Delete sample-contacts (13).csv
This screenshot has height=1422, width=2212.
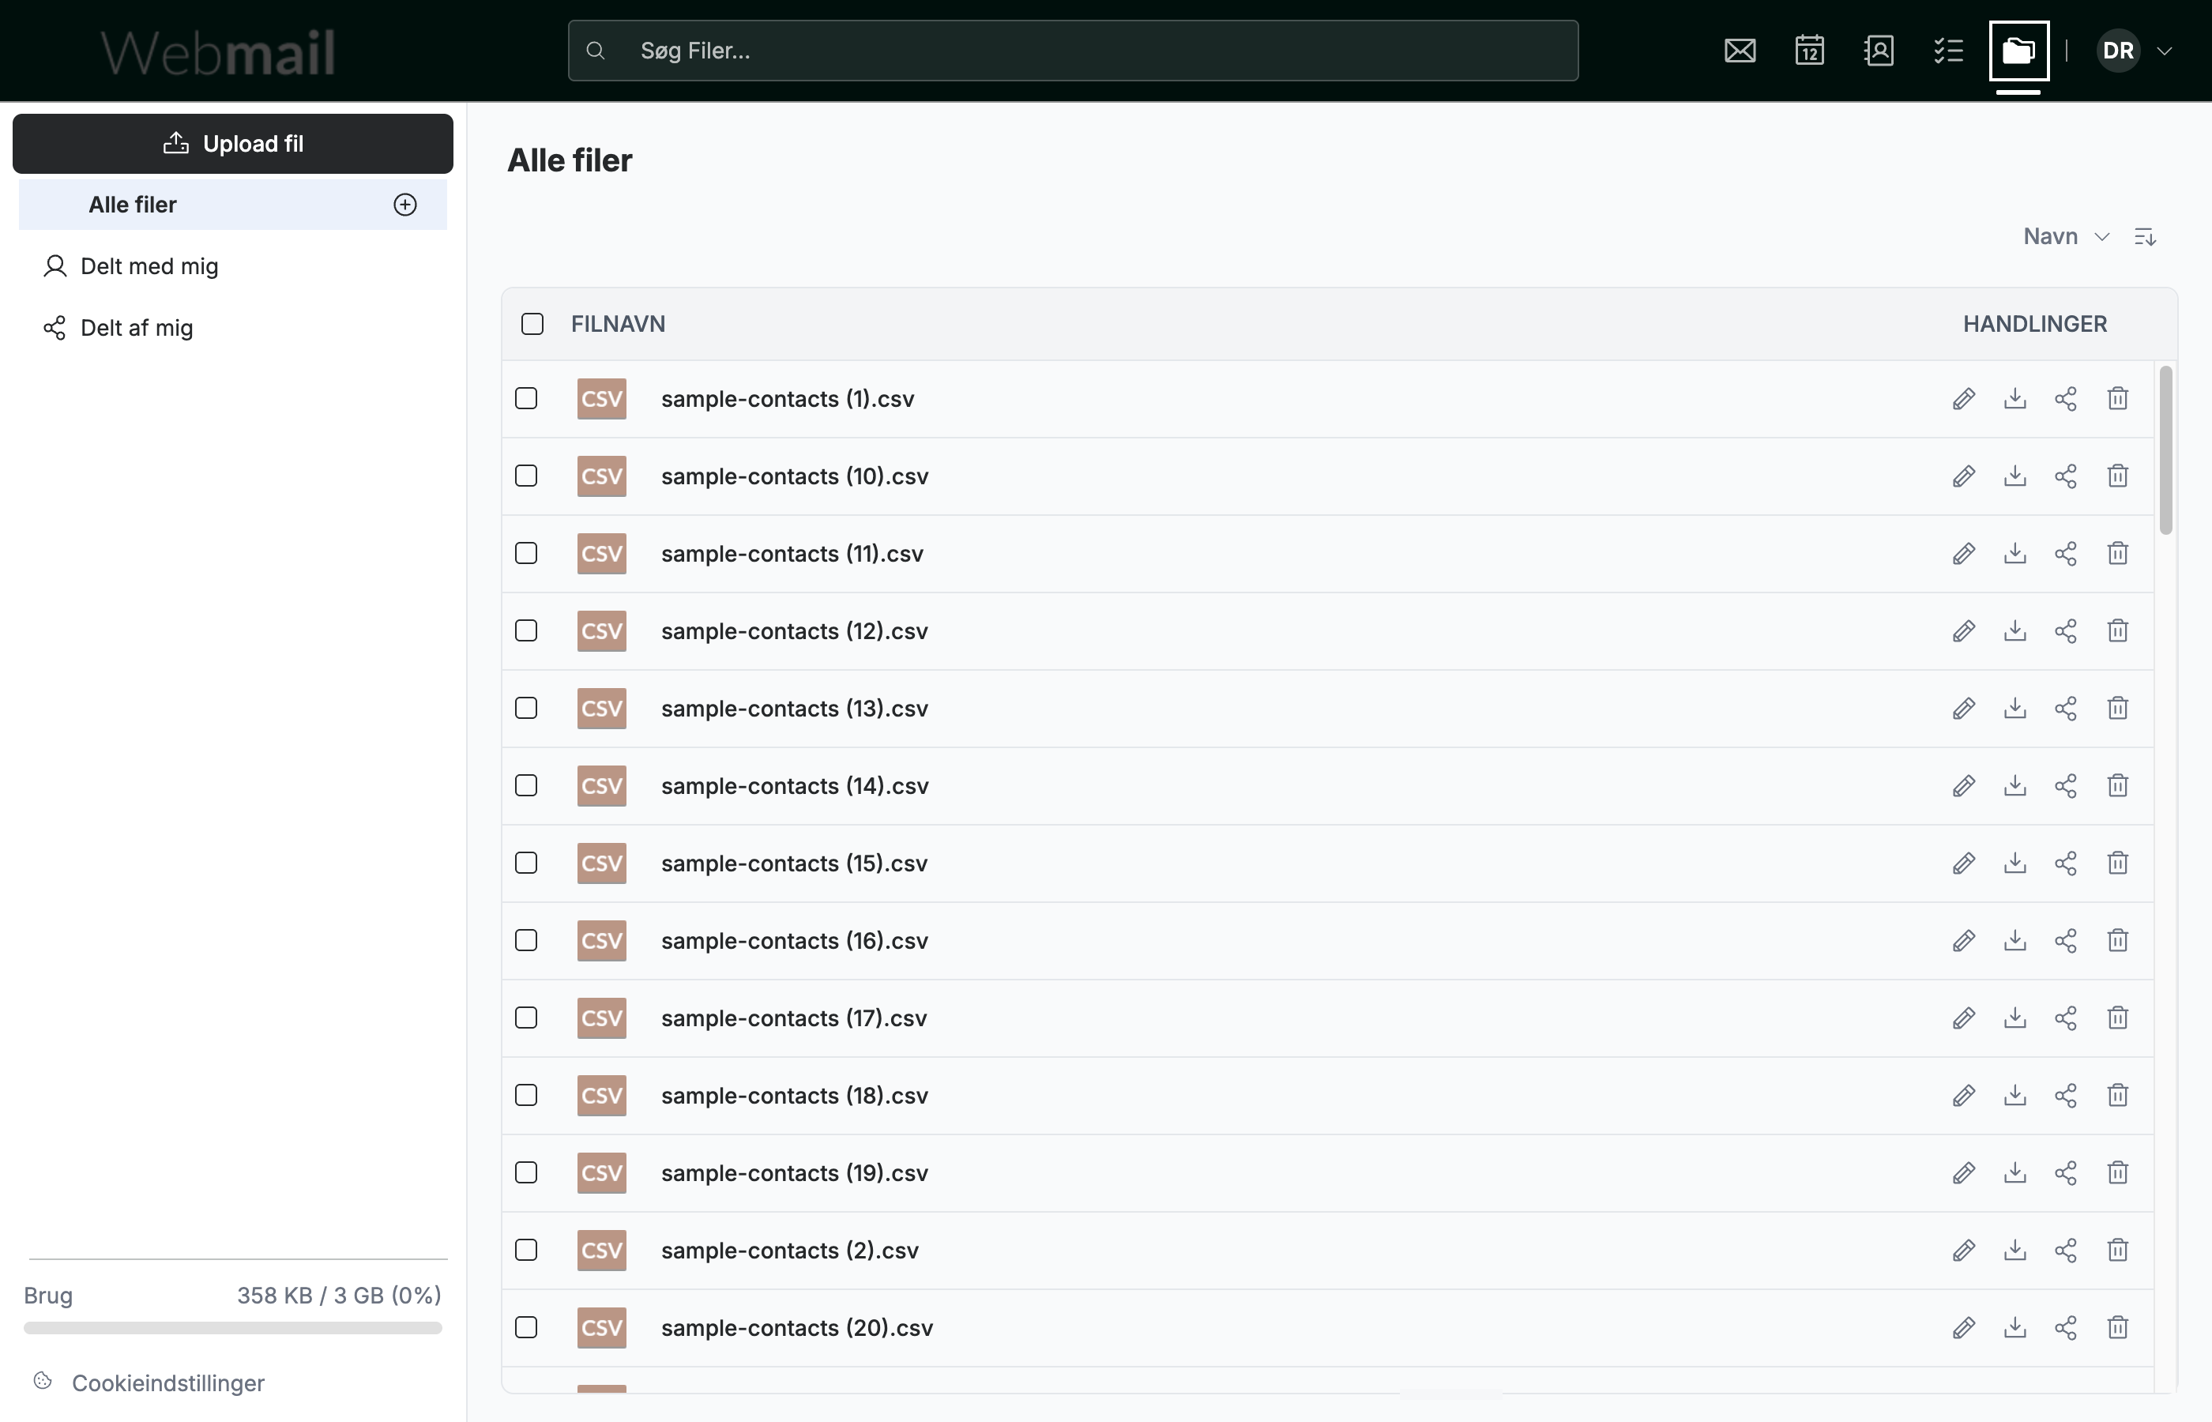[2118, 708]
